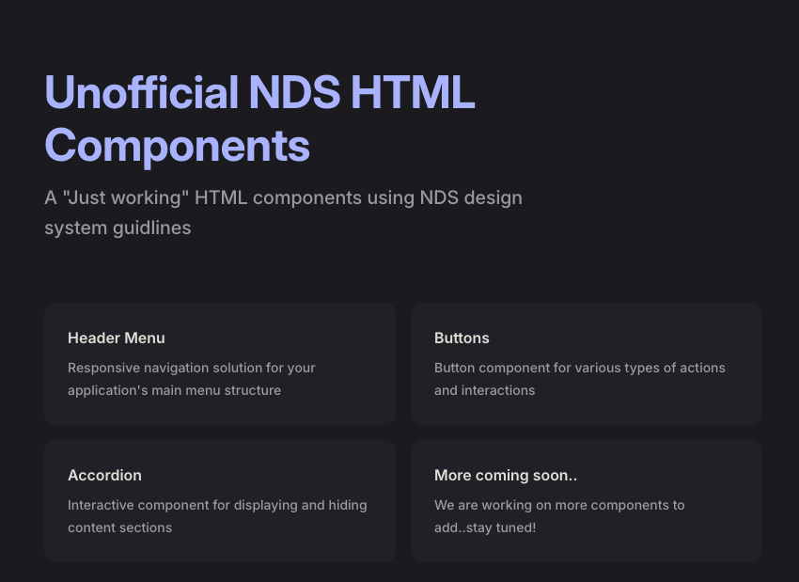Image resolution: width=799 pixels, height=582 pixels.
Task: Click the We are working on more components text
Action: (559, 516)
